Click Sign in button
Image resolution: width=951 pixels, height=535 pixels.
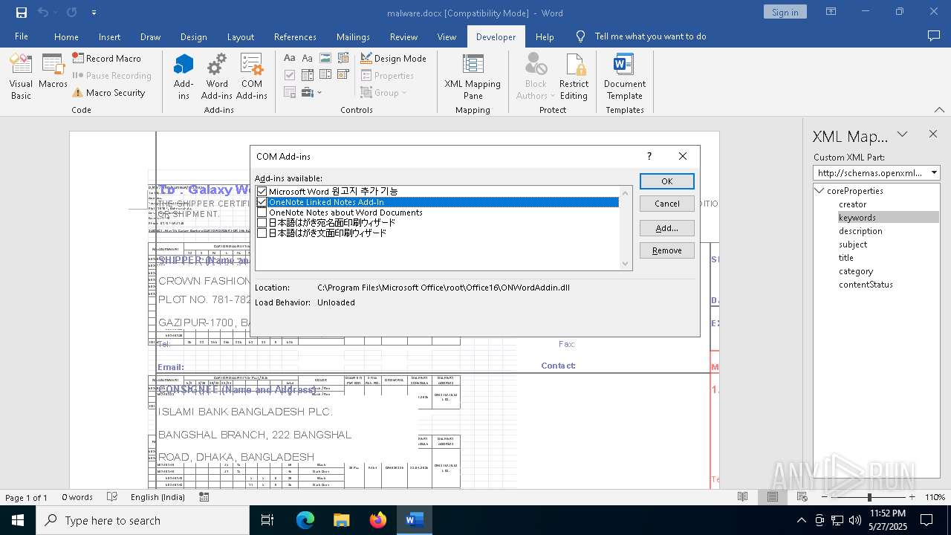pos(785,12)
